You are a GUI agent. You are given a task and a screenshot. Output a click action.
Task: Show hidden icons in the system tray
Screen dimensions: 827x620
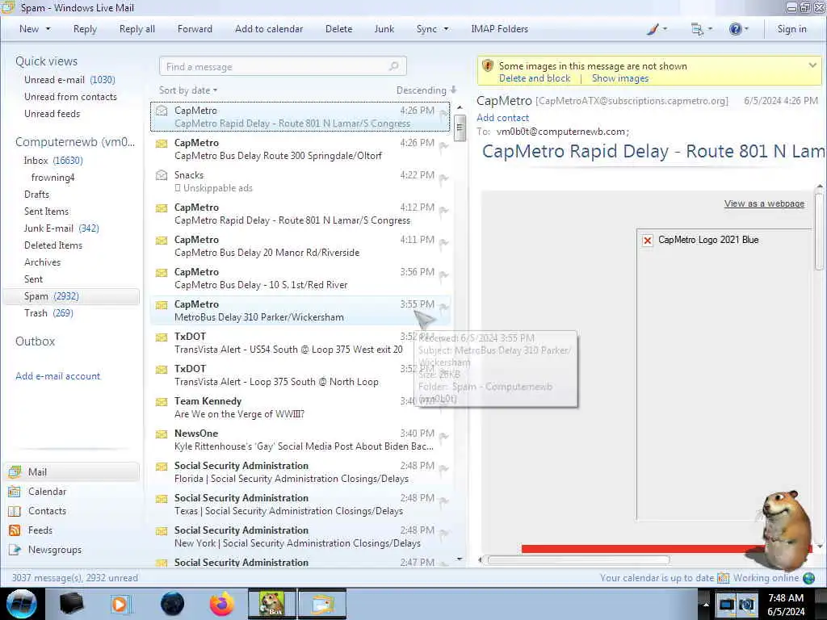point(705,604)
